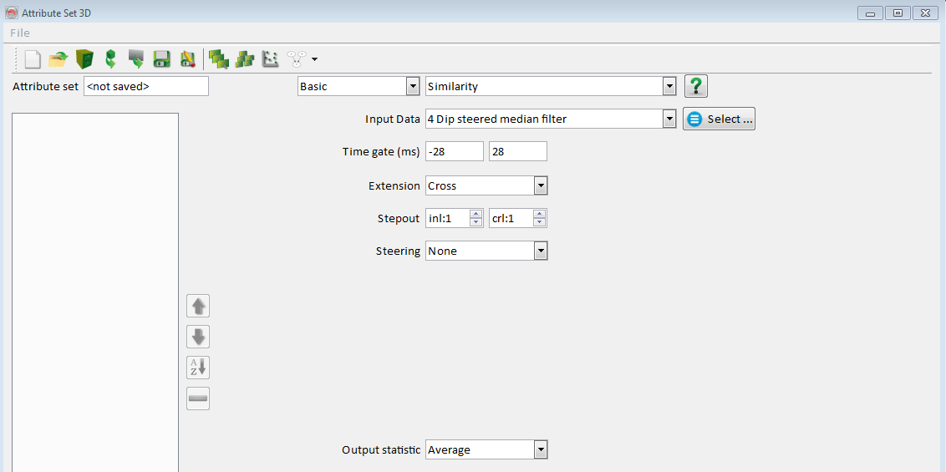Viewport: 946px width, 472px height.
Task: Click the stacked green cubes toolbar icon
Action: (x=218, y=59)
